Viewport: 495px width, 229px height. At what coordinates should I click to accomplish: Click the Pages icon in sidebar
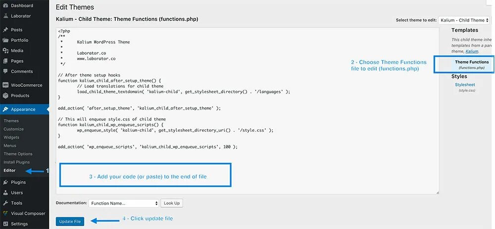tap(5, 61)
